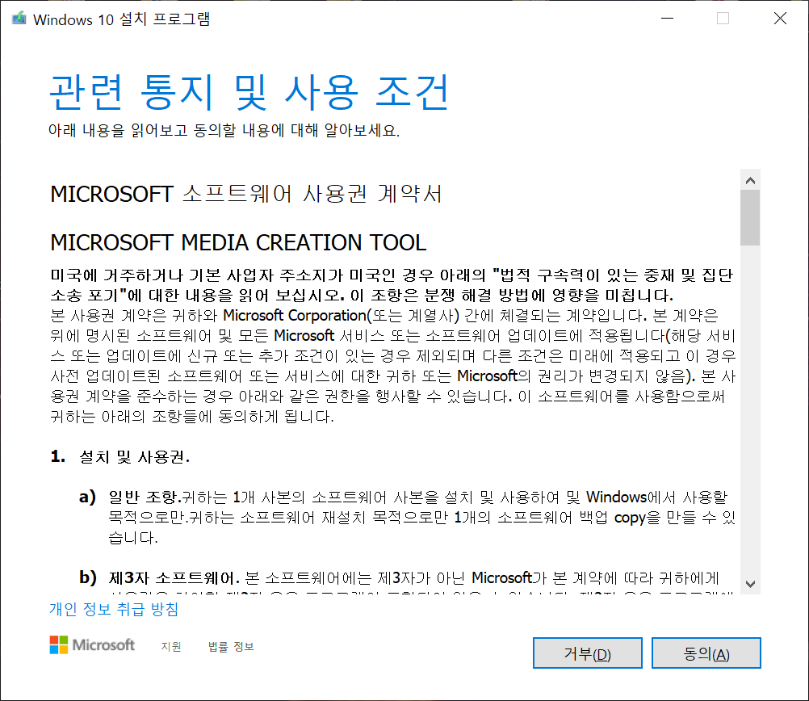Open the 개인 정보 취급 방침 link
The image size is (809, 701).
(114, 609)
